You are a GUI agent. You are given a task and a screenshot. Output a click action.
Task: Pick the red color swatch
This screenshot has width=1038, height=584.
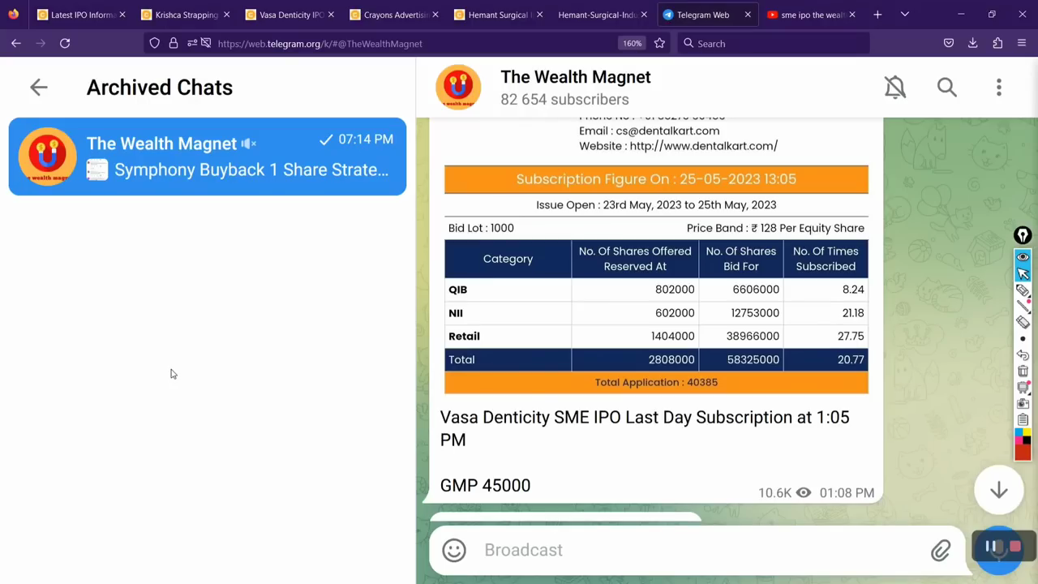click(1023, 451)
